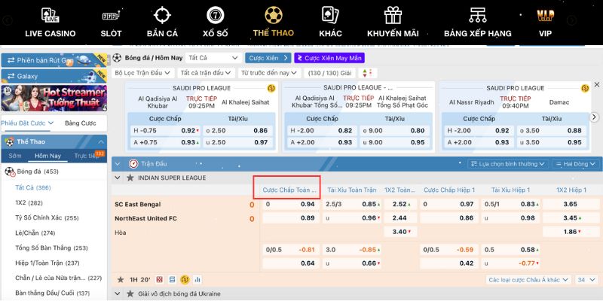This screenshot has height=301, width=603.
Task: Open the Bảng Xếp Hạng ranking icon
Action: point(477,15)
